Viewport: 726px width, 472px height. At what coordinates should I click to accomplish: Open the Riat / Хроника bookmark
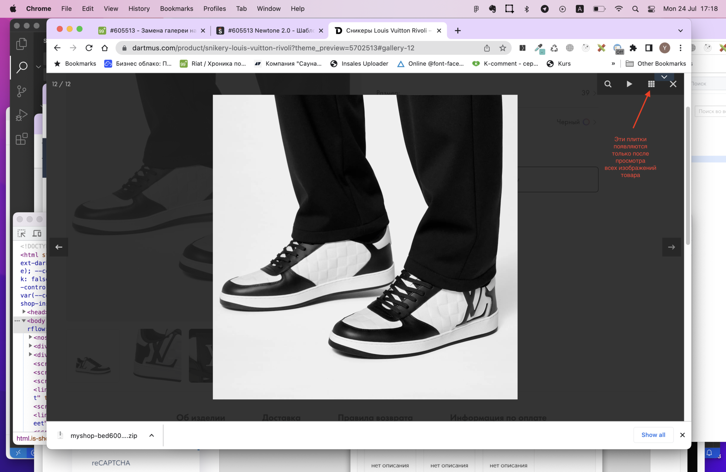click(213, 63)
